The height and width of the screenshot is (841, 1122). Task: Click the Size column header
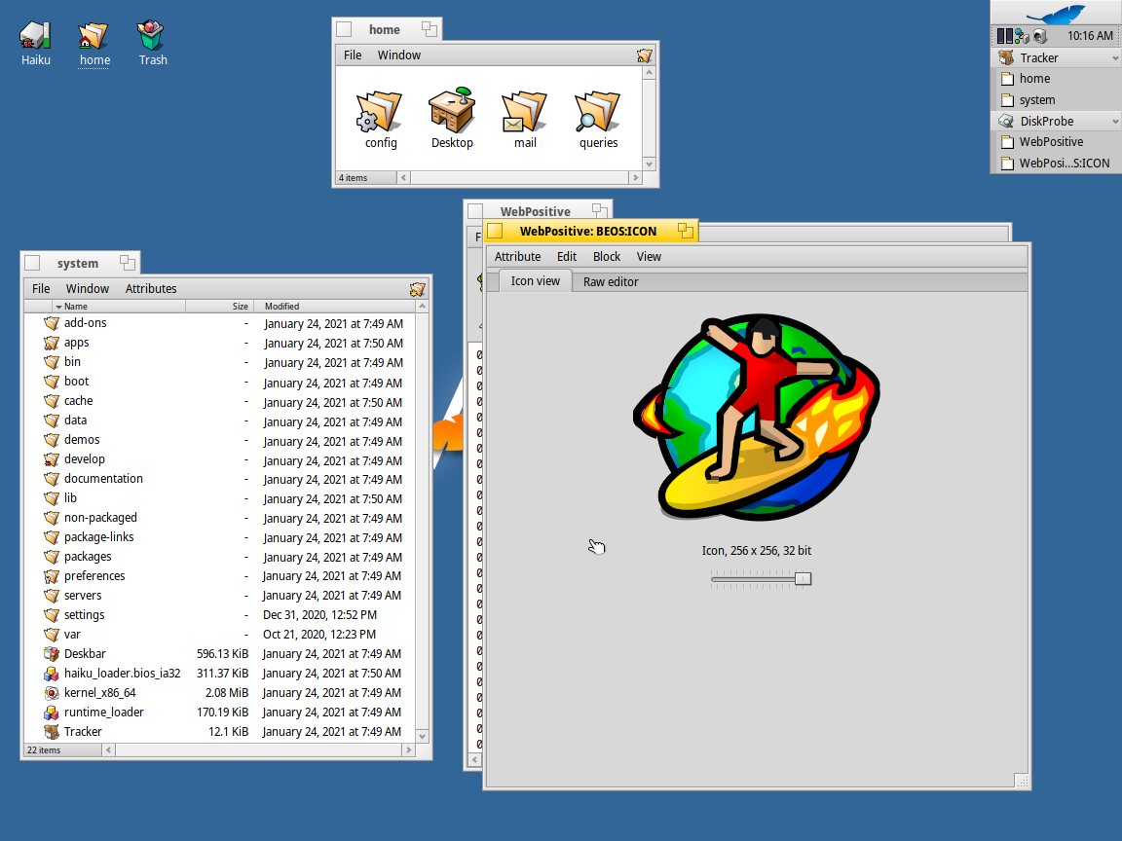point(220,306)
